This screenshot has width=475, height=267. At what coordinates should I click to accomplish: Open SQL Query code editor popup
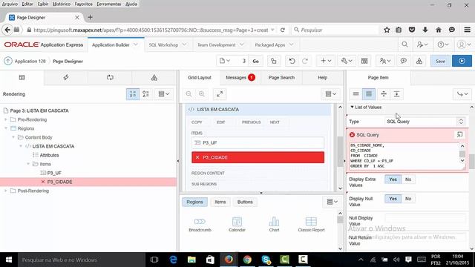(x=459, y=135)
